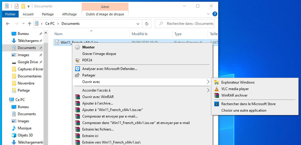Sort by the Nom column header
Screen dimensions: 301x145
click(x=91, y=34)
